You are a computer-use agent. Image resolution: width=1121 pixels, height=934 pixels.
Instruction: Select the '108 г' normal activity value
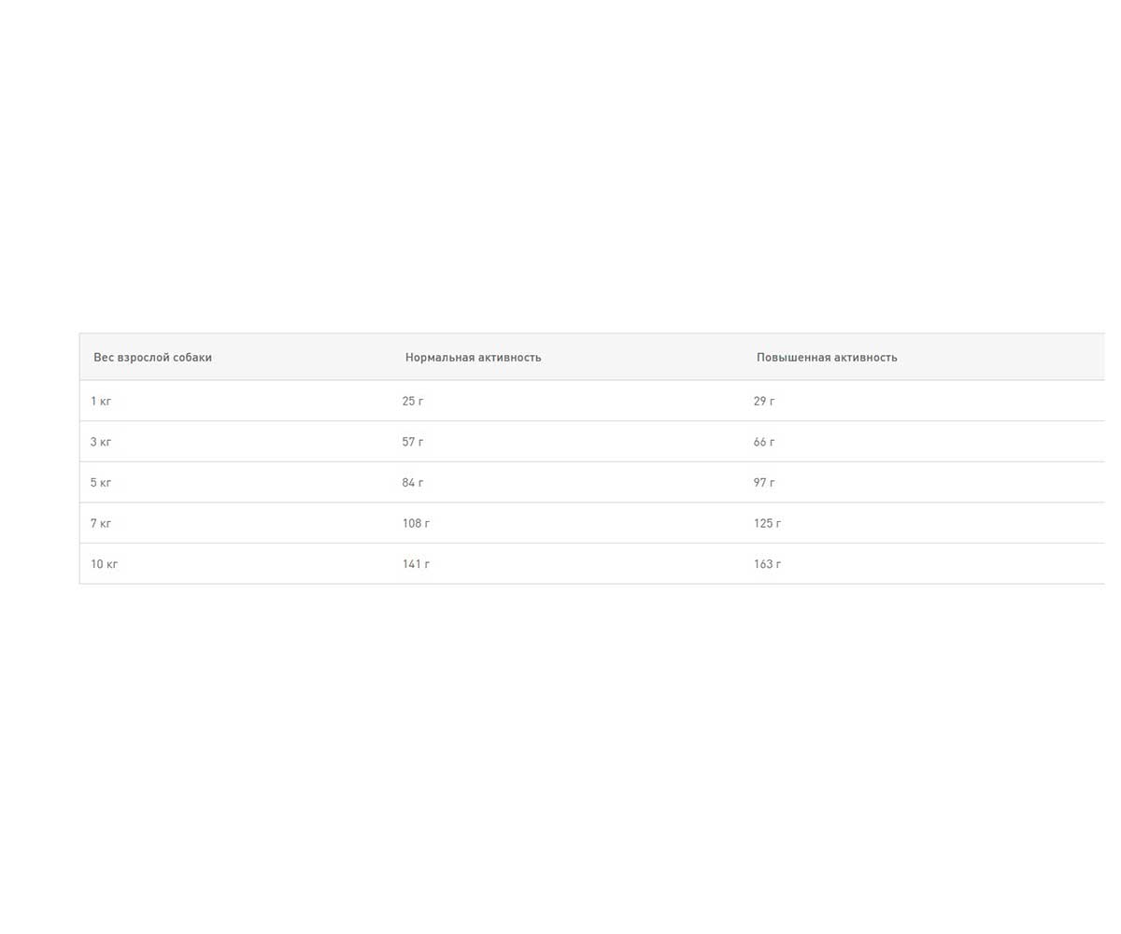(416, 524)
